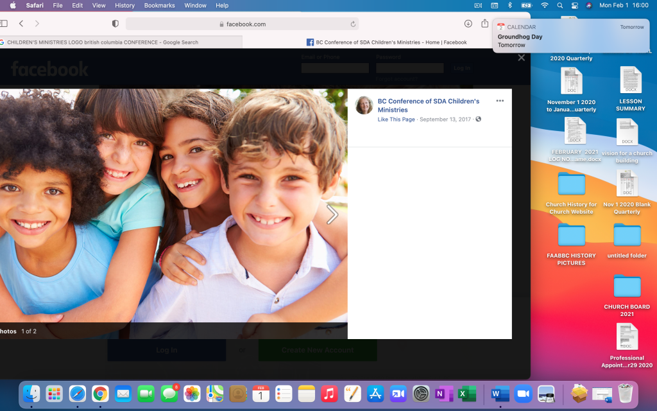Open the File menu
The width and height of the screenshot is (657, 411).
pyautogui.click(x=58, y=5)
